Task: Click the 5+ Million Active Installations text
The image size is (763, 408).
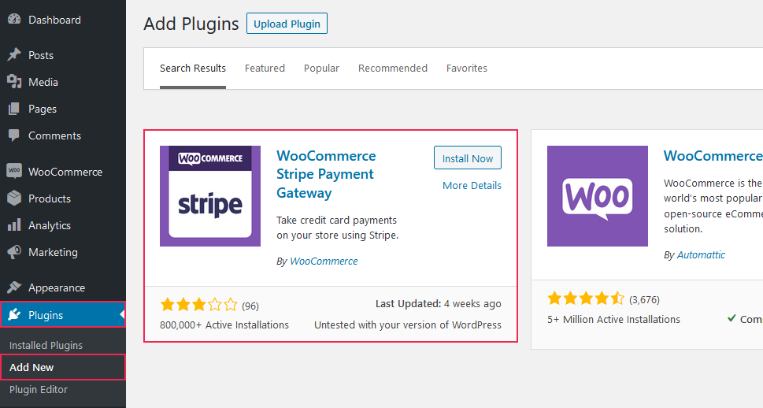Action: 613,319
